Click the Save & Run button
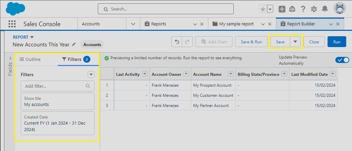This screenshot has height=151, width=352. pyautogui.click(x=251, y=42)
